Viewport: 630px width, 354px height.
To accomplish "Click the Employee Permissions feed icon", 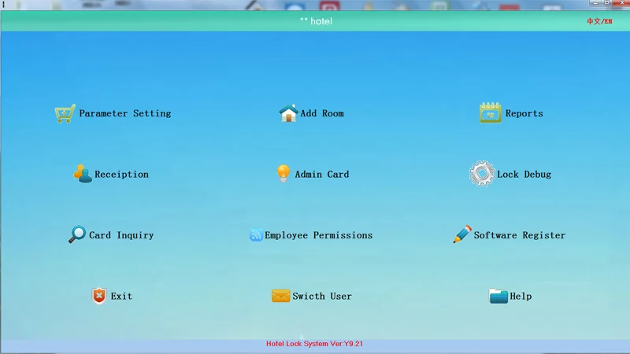I will pos(257,234).
